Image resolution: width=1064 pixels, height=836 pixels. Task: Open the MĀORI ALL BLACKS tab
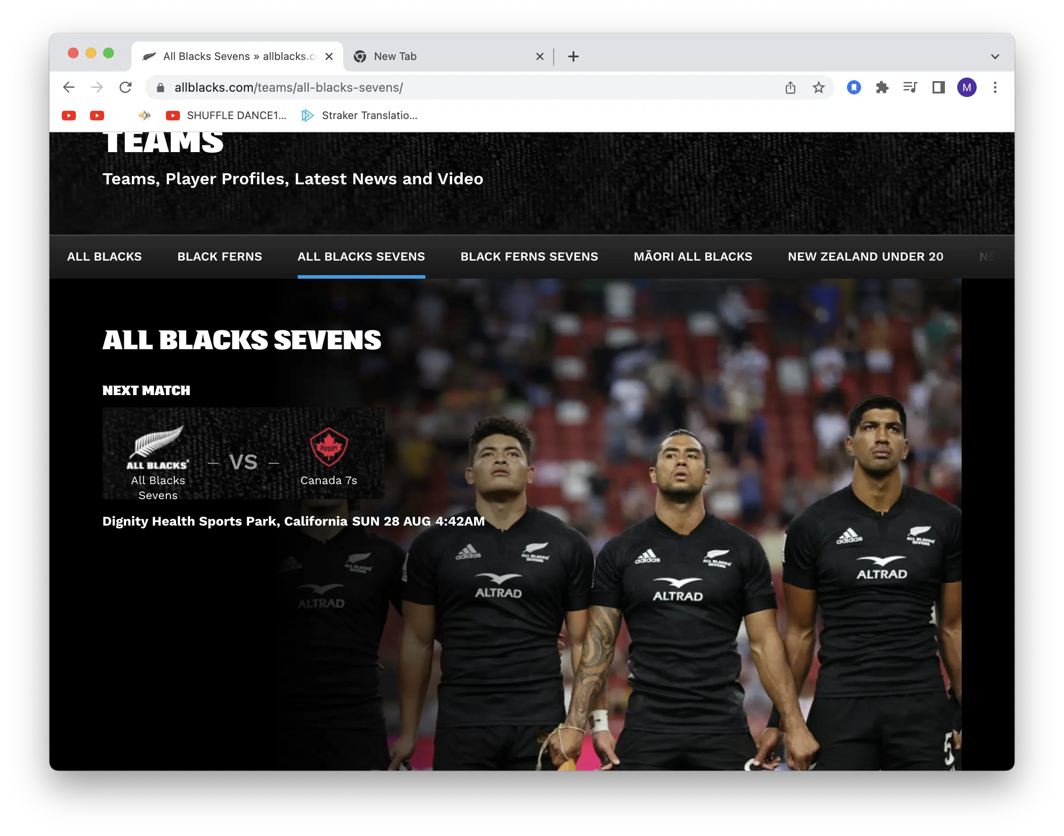click(x=693, y=257)
